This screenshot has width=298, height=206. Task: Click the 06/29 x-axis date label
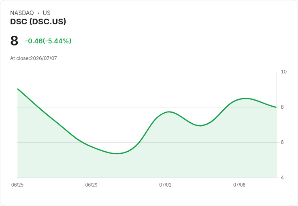[91, 185]
